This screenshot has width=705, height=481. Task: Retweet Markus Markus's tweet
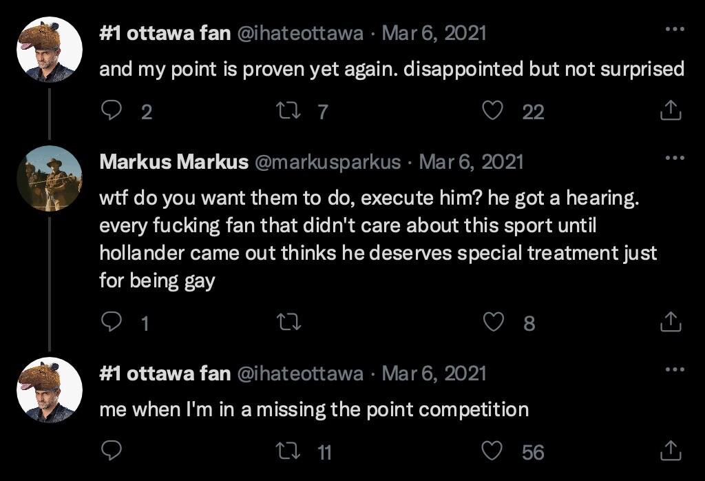290,322
